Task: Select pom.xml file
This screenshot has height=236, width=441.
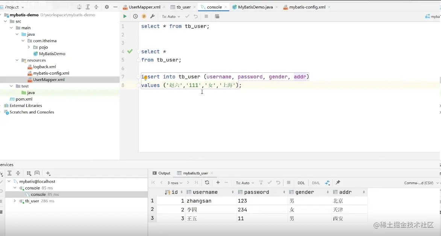Action: 21,99
